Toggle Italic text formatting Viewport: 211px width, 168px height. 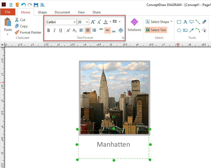[54, 30]
